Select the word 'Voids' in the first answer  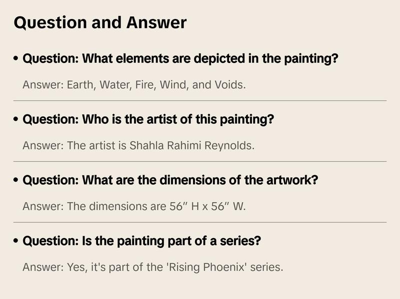[229, 84]
